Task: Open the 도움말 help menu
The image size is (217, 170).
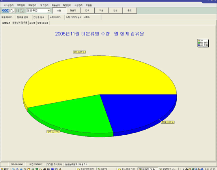Action: [89, 6]
